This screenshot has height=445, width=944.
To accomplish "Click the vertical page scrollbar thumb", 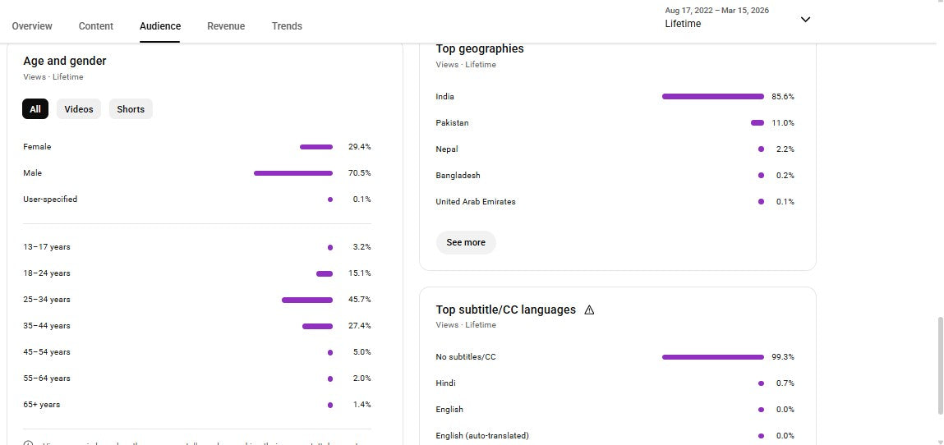I will point(940,366).
